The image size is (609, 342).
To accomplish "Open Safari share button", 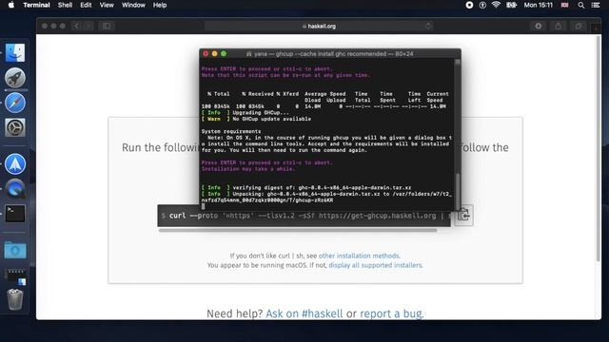I will pyautogui.click(x=559, y=26).
